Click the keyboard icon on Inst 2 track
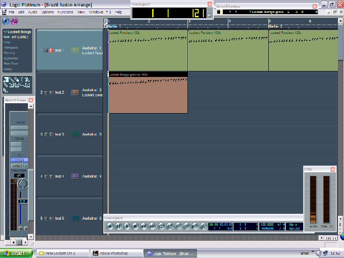Viewport: 344px width, 258px height. click(x=75, y=92)
